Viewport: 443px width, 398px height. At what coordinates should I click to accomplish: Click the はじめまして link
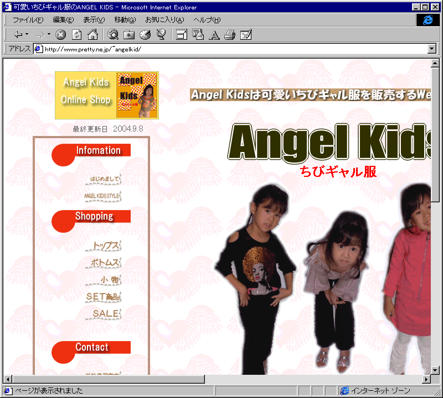point(103,180)
